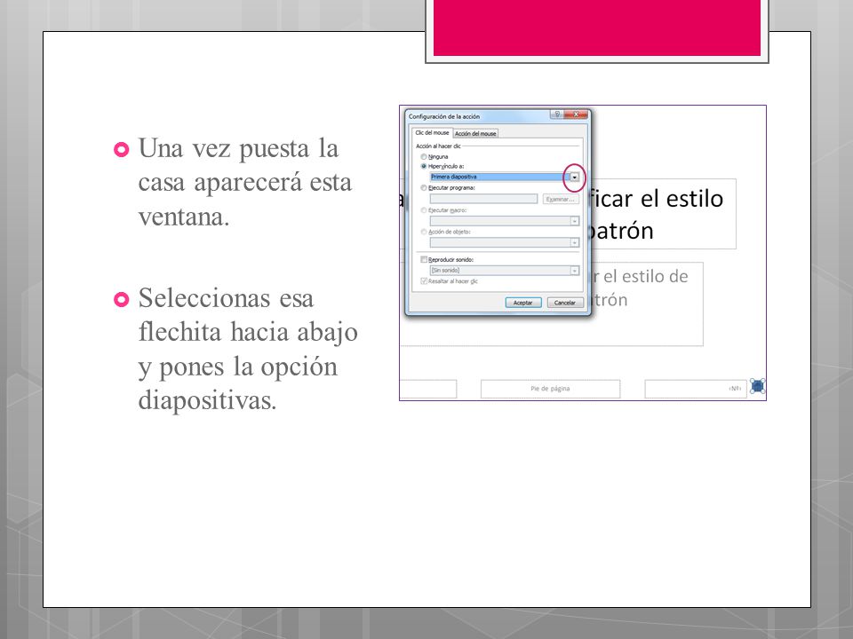Viewport: 853px width, 639px height.
Task: Click the text 'flechita hacia abajo'
Action: click(x=248, y=332)
